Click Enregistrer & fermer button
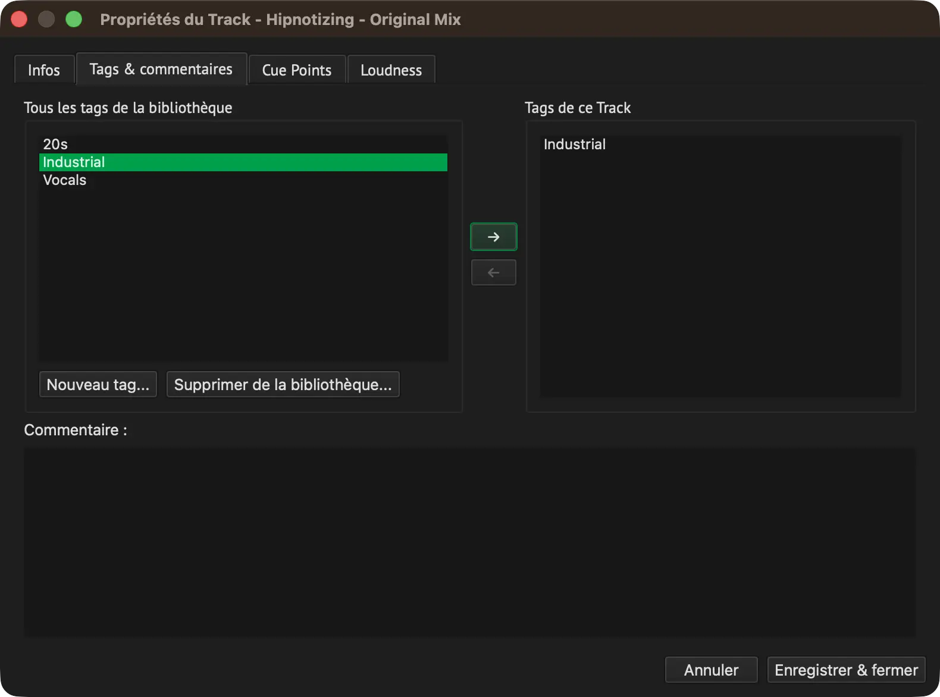The width and height of the screenshot is (940, 697). coord(846,670)
